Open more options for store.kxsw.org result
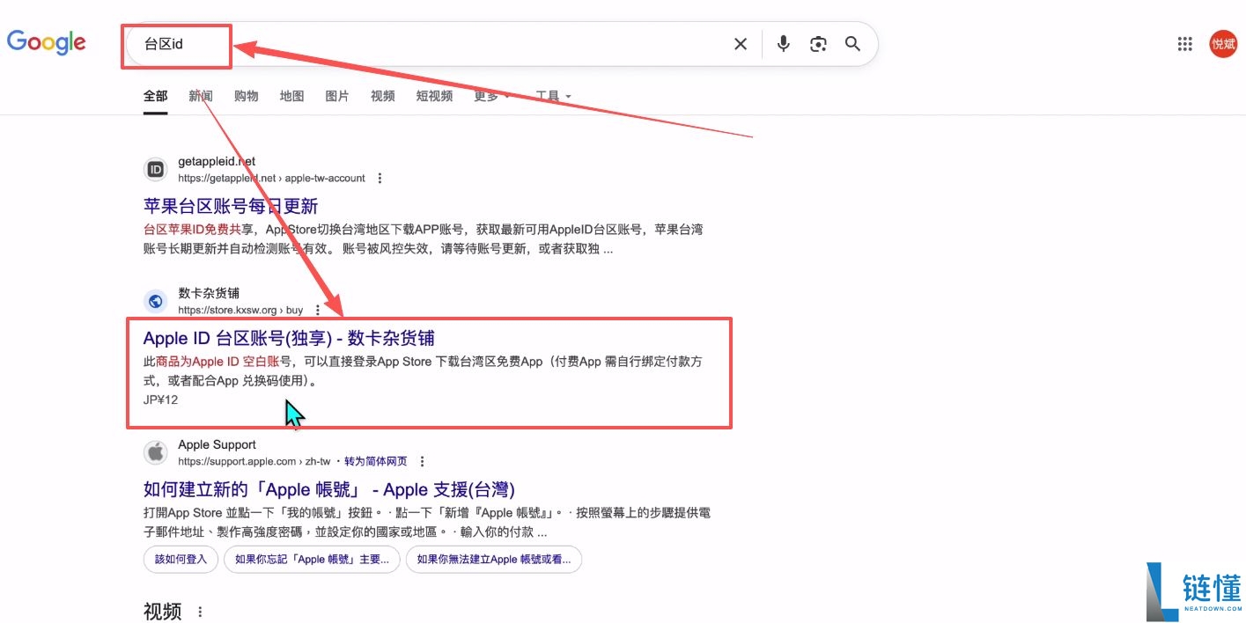Viewport: 1246px width, 623px height. (x=317, y=311)
